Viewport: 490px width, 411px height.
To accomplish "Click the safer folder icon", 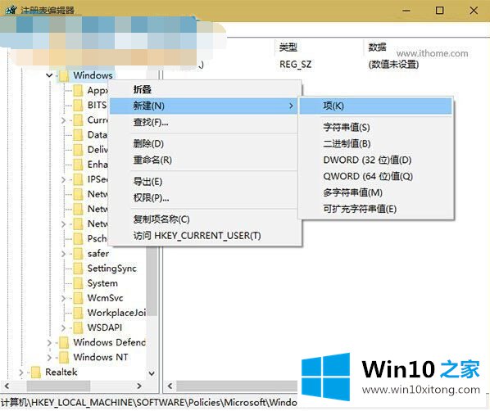I will tap(78, 254).
